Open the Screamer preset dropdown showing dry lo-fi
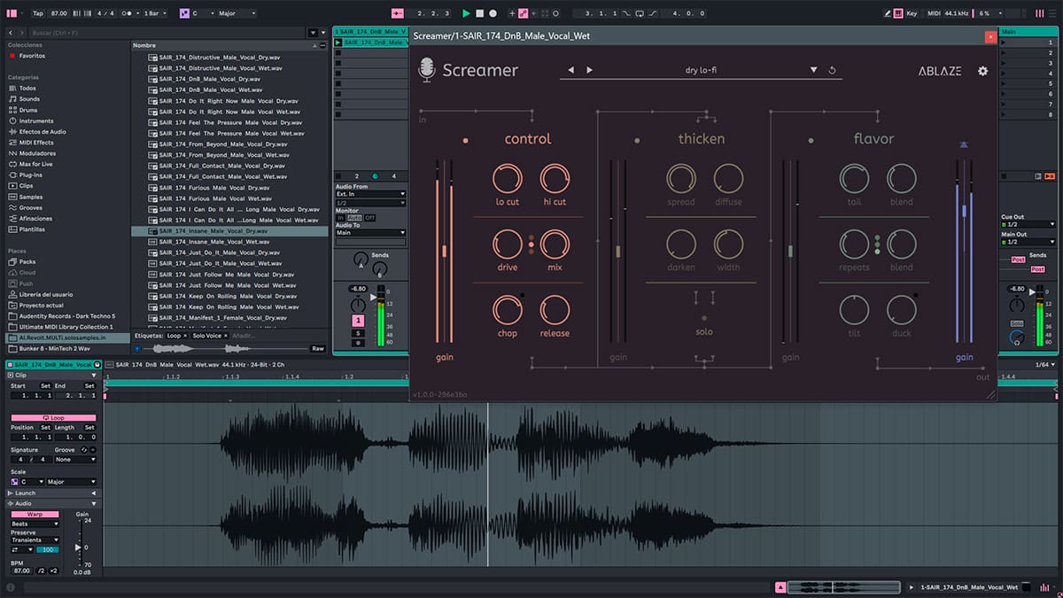Image resolution: width=1063 pixels, height=598 pixels. click(x=813, y=71)
